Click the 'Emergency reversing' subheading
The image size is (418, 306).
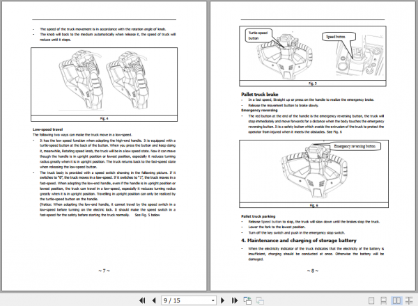259,110
